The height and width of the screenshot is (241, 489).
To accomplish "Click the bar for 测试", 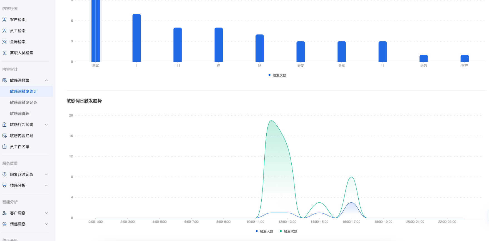I will point(96,31).
